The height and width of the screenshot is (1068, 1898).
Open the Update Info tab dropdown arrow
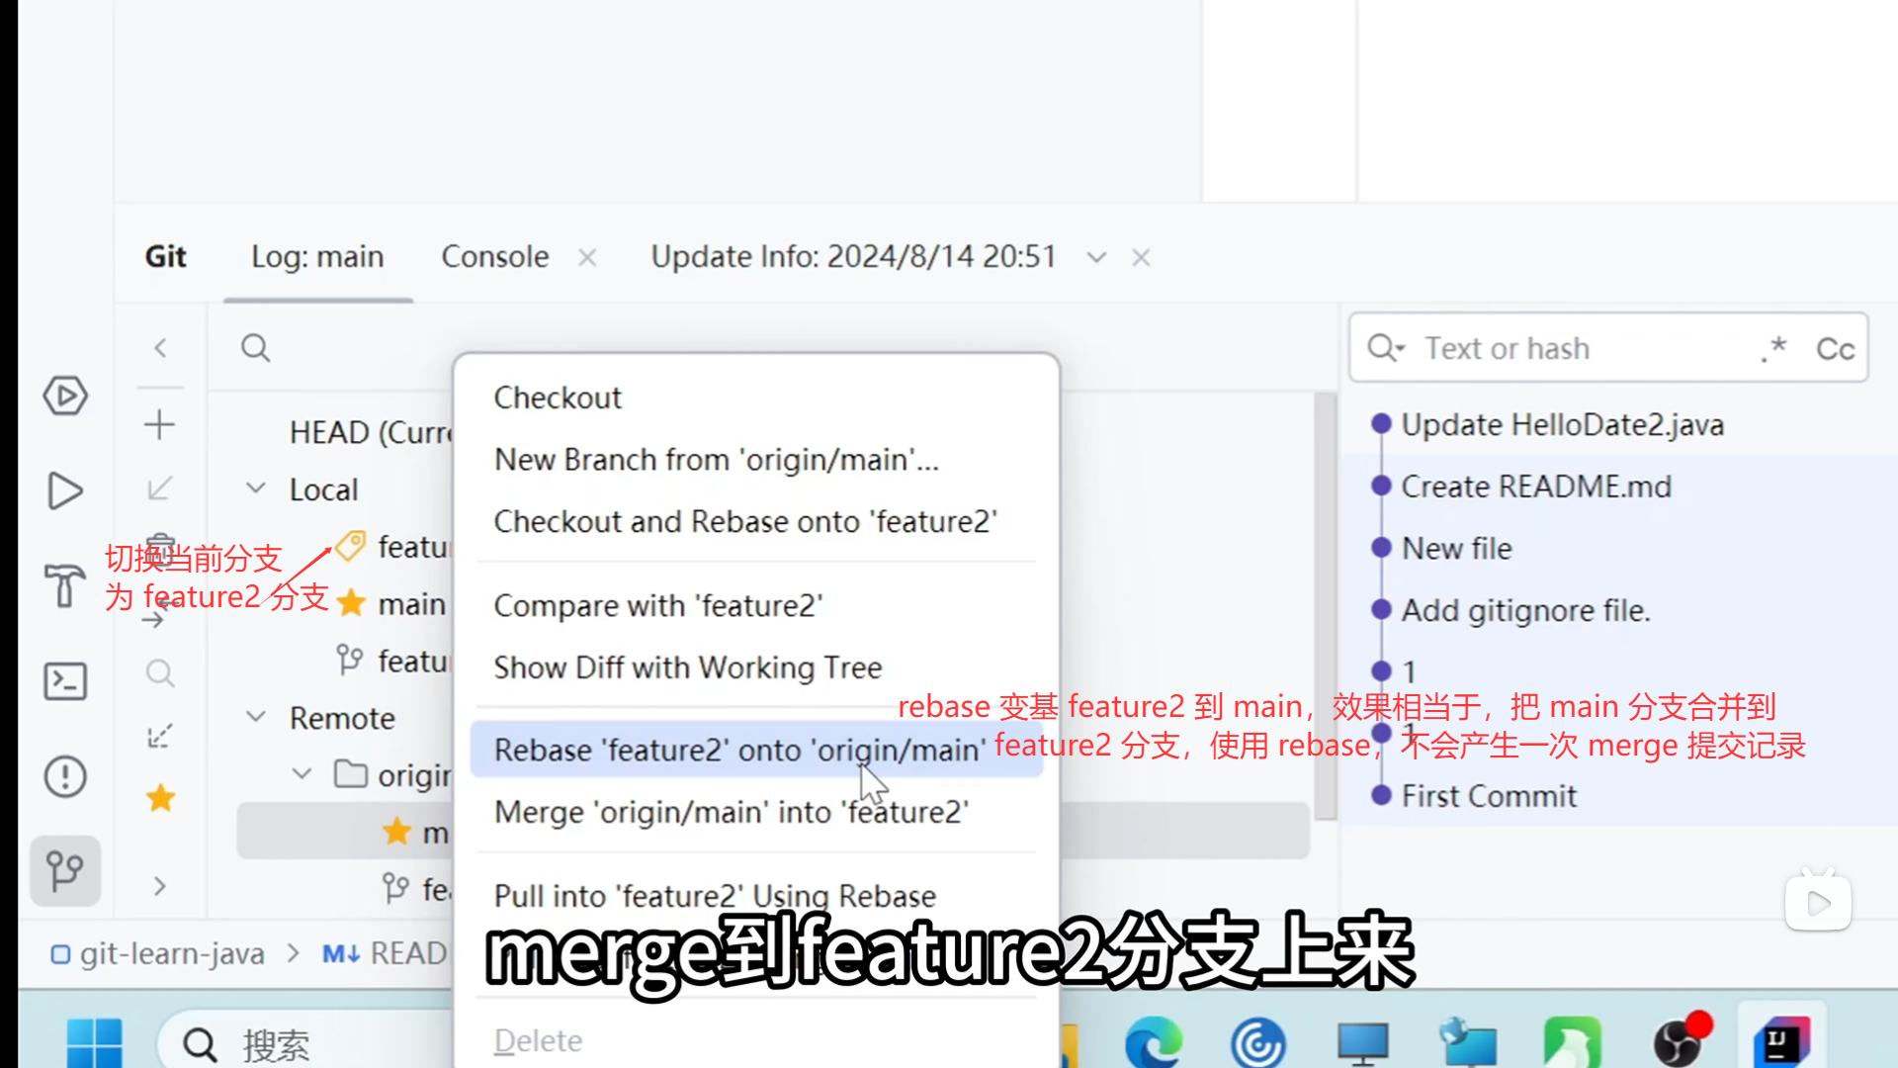coord(1096,258)
